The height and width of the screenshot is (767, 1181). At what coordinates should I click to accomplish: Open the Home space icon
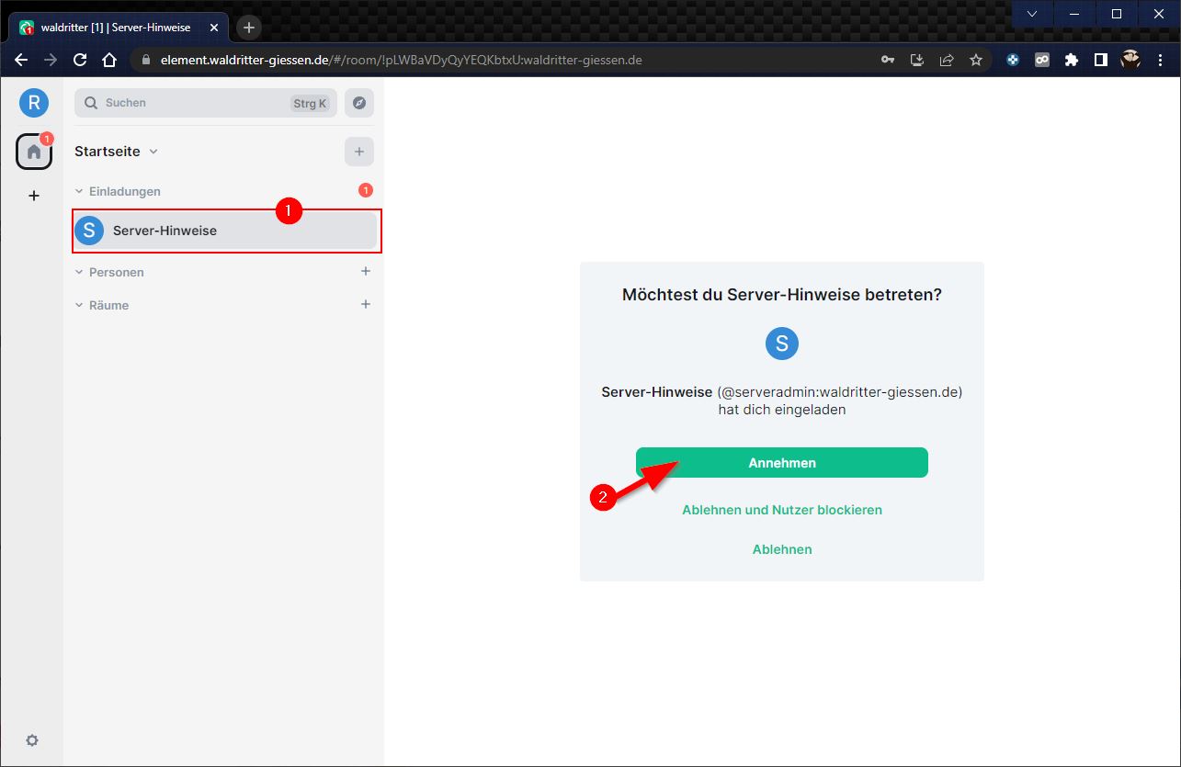pos(34,152)
